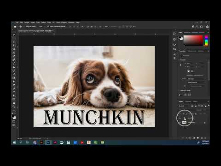Toggle Show Transform Controls checkbox
Viewport: 221px width, 166px height.
tap(48, 27)
